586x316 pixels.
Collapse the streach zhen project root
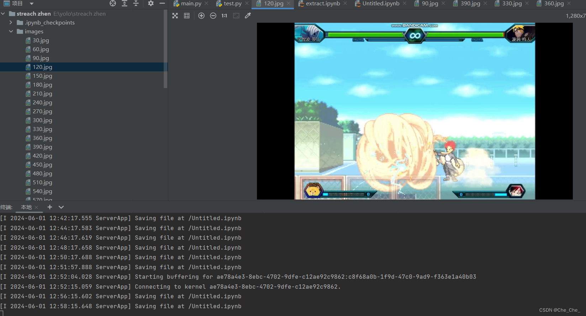coord(3,13)
